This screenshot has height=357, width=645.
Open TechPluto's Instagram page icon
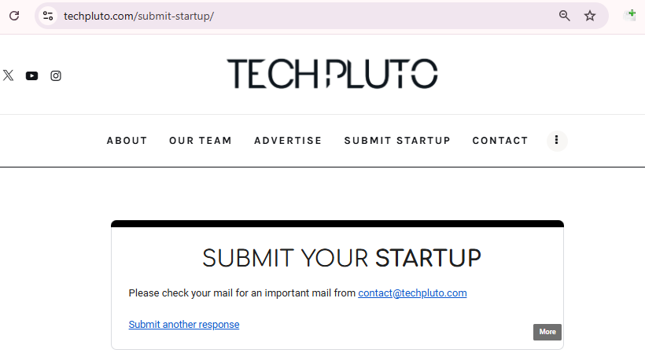pos(56,75)
